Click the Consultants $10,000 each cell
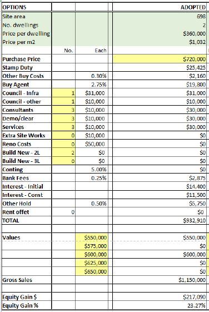Image resolution: width=209 pixels, height=312 pixels. pos(92,110)
